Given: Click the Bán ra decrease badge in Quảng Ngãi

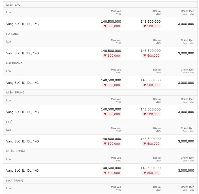Looking at the screenshot, I should tap(151, 173).
